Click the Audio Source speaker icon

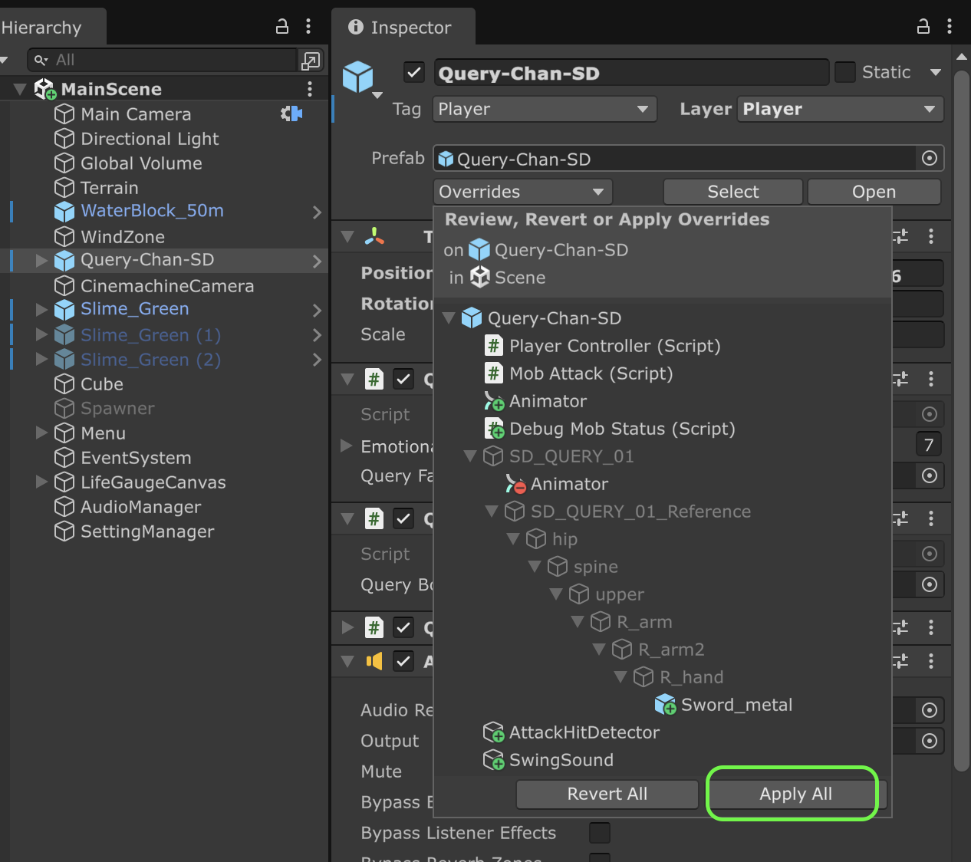coord(374,661)
